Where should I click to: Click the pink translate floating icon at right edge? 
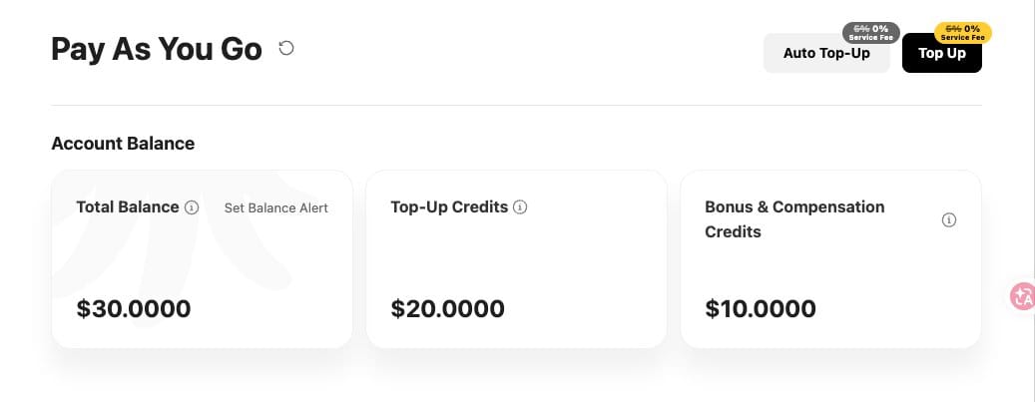[1024, 295]
